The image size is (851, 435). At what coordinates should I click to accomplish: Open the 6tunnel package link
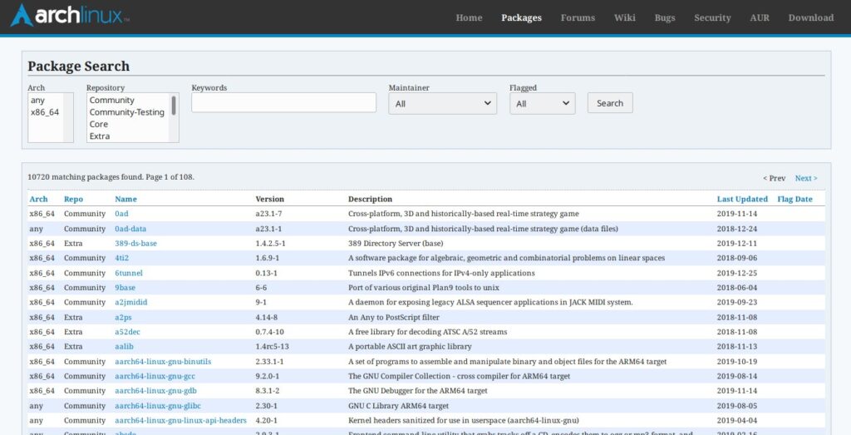129,273
